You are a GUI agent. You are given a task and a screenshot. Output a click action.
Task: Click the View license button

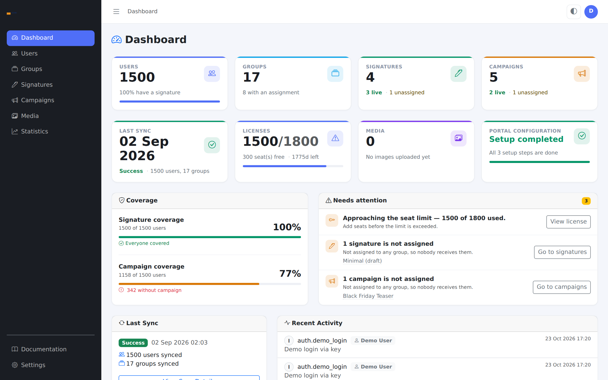[x=568, y=222]
